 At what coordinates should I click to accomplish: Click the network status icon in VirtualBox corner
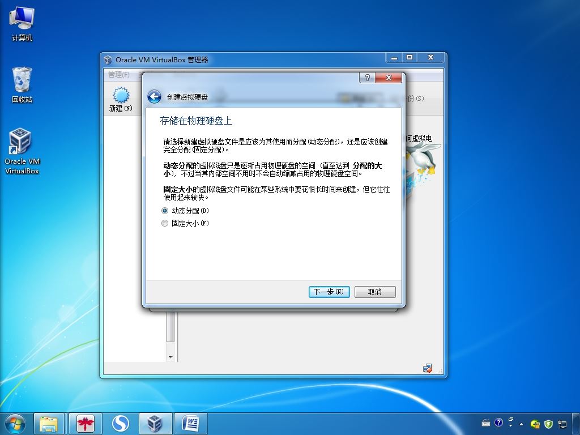[428, 368]
